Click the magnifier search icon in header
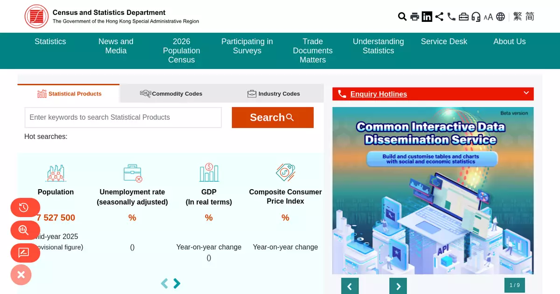The height and width of the screenshot is (294, 560). (x=402, y=17)
